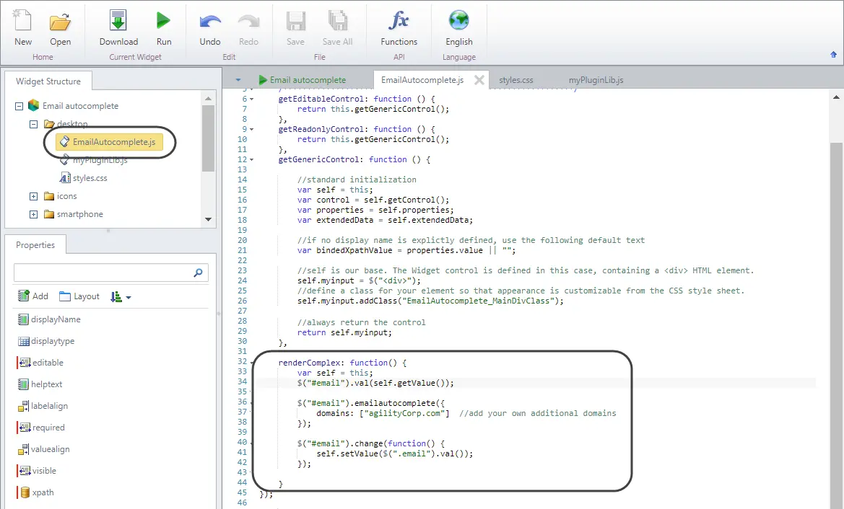Expand the icons folder node

coord(33,196)
